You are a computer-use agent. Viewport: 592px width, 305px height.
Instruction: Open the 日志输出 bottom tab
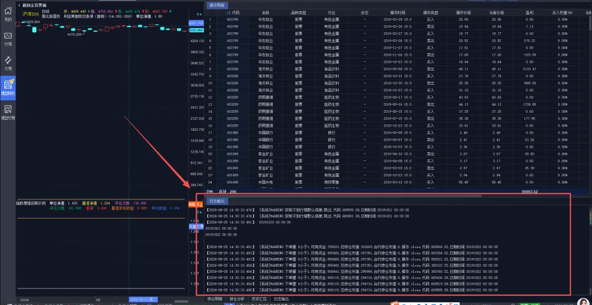click(281, 298)
